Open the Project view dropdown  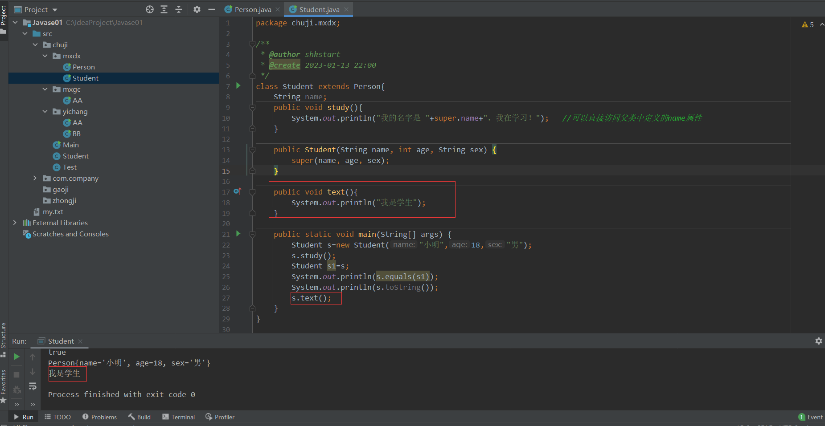[x=41, y=9]
